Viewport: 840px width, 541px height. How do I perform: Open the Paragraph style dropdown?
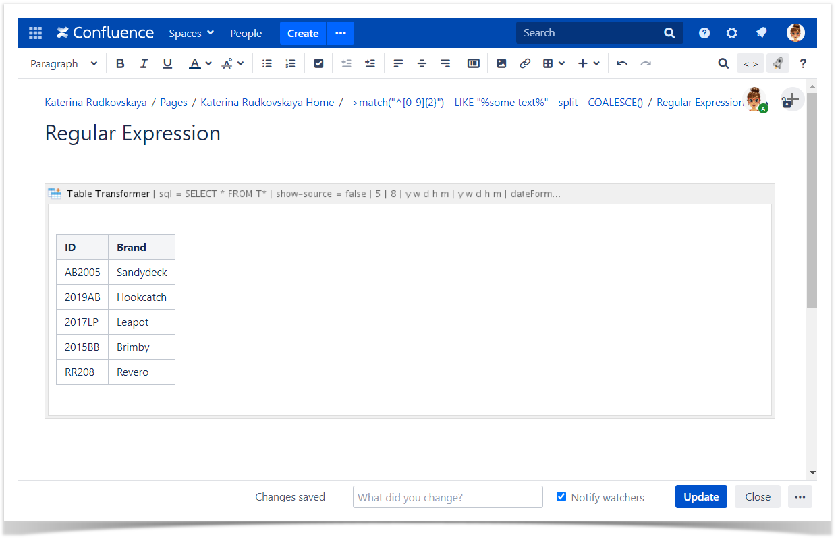[63, 63]
